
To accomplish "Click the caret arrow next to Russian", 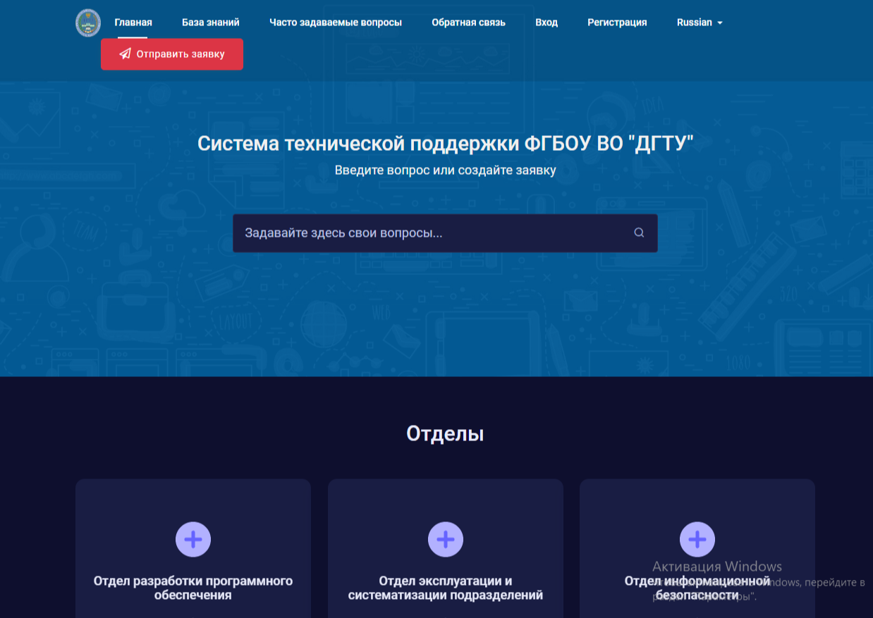I will (720, 23).
